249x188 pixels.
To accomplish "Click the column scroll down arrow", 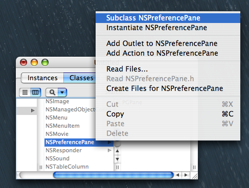I will 117,159.
